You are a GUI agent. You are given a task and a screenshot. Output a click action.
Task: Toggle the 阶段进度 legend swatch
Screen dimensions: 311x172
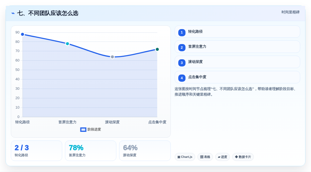point(83,130)
